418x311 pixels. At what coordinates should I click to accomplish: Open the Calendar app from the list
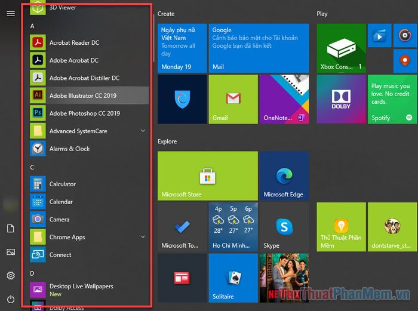click(x=90, y=202)
